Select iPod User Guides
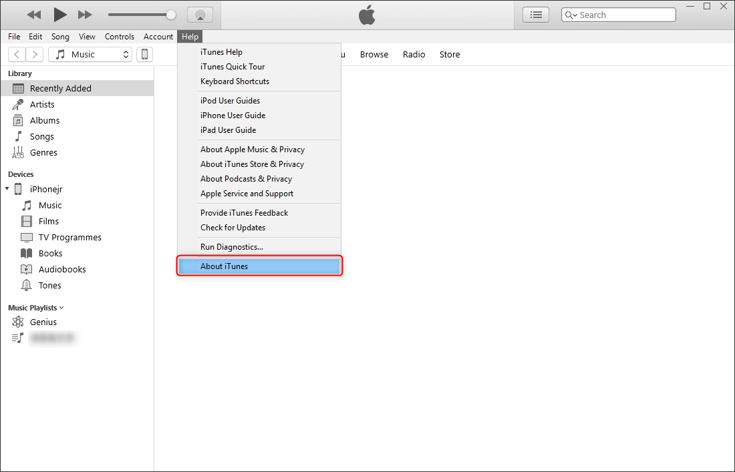 (x=259, y=101)
